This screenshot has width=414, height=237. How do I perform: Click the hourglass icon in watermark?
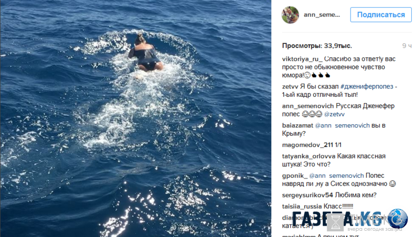[335, 222]
